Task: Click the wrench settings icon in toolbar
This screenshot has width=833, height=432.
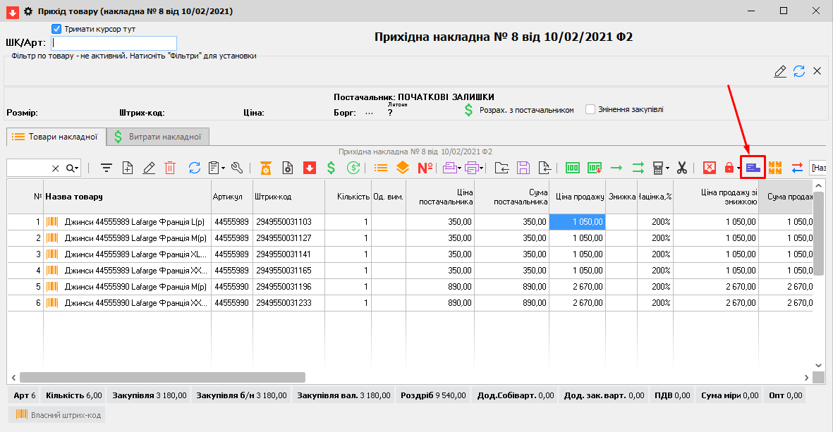Action: (237, 168)
